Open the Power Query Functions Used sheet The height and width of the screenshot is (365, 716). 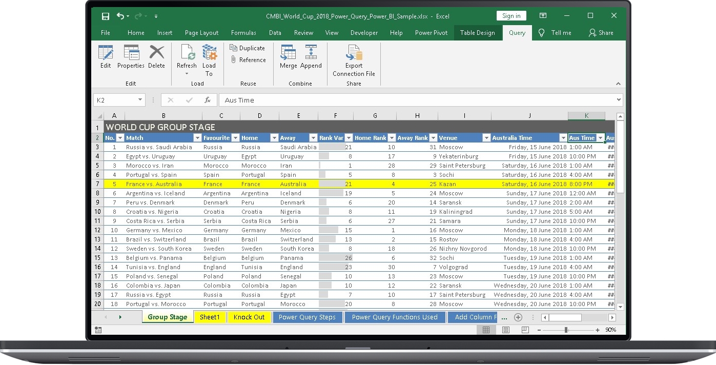pos(395,317)
